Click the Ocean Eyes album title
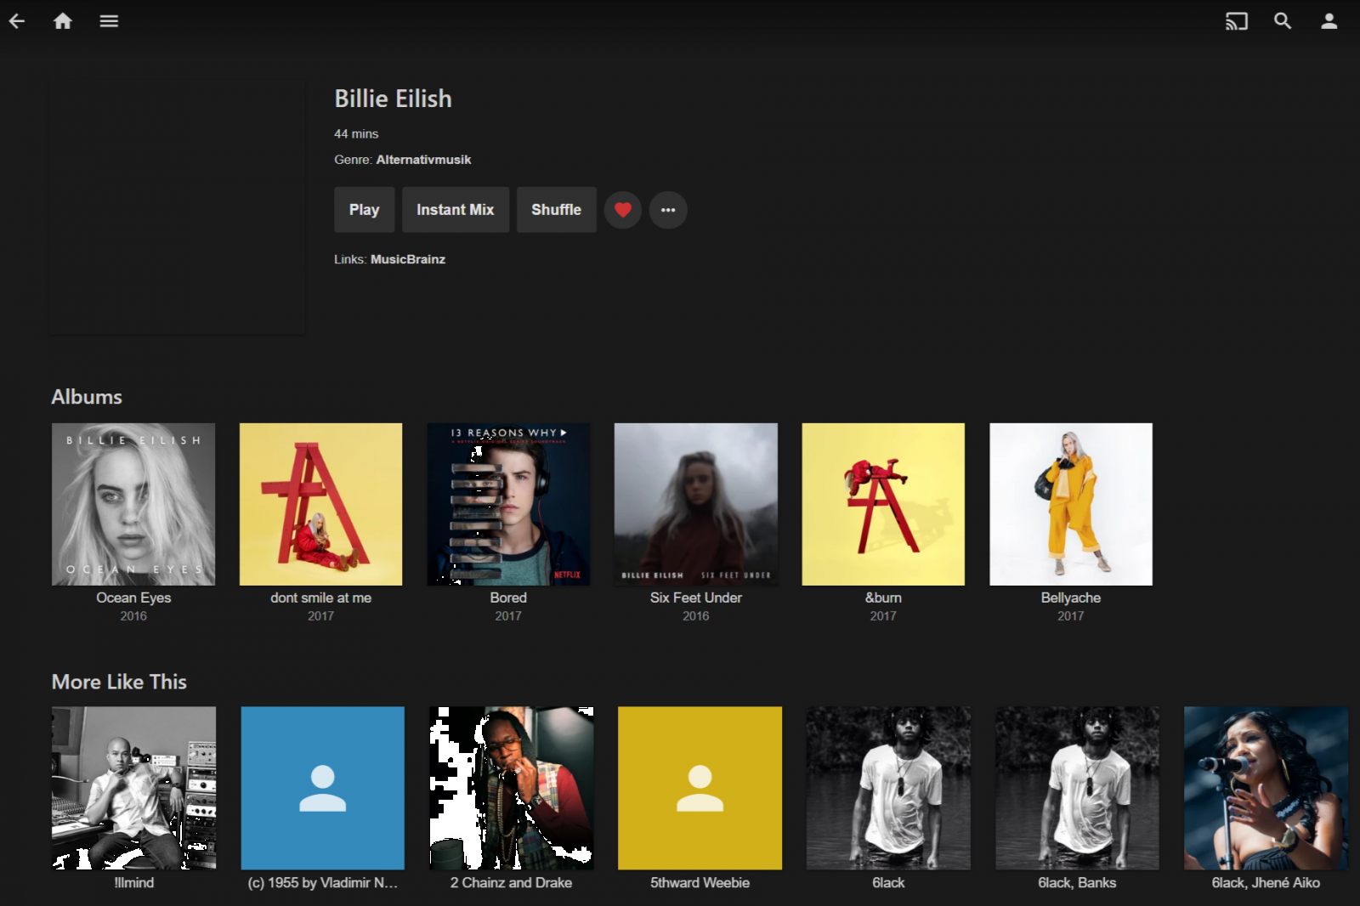 [x=133, y=597]
